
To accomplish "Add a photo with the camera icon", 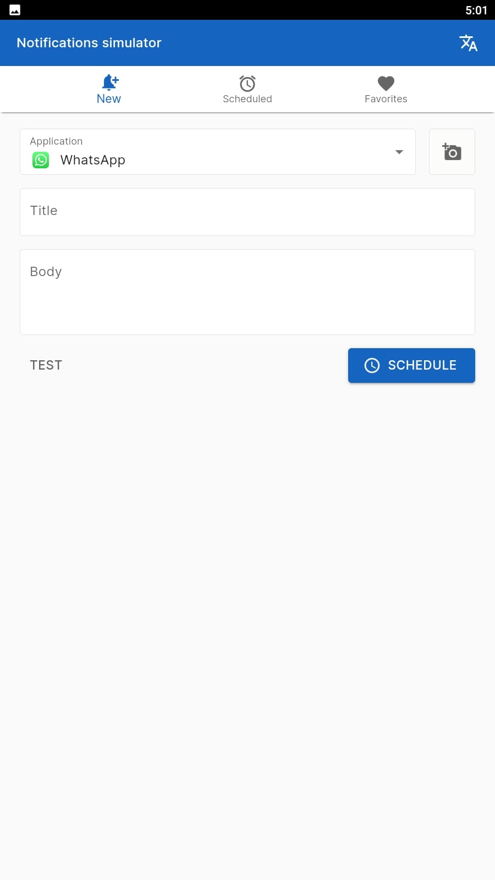I will pyautogui.click(x=452, y=152).
